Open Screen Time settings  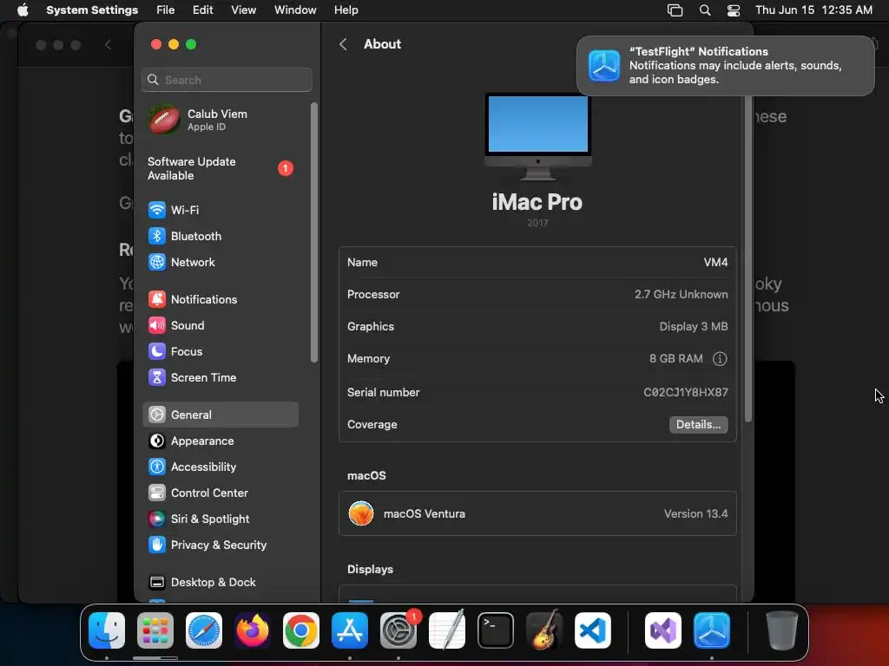(221, 378)
